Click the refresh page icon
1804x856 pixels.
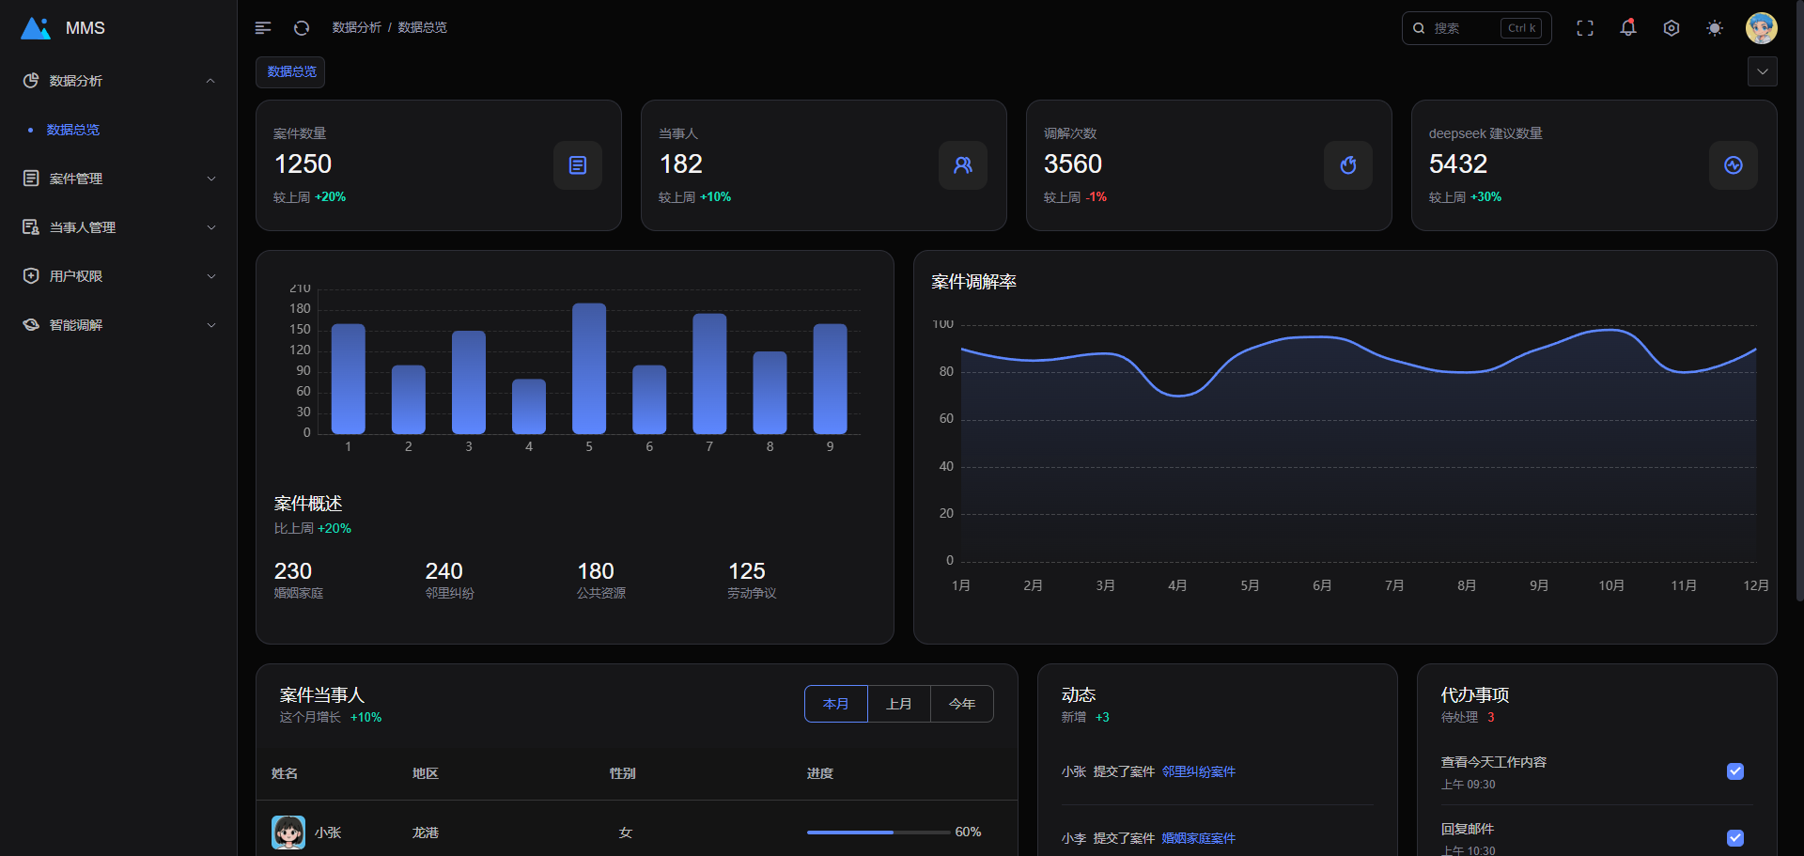point(302,28)
